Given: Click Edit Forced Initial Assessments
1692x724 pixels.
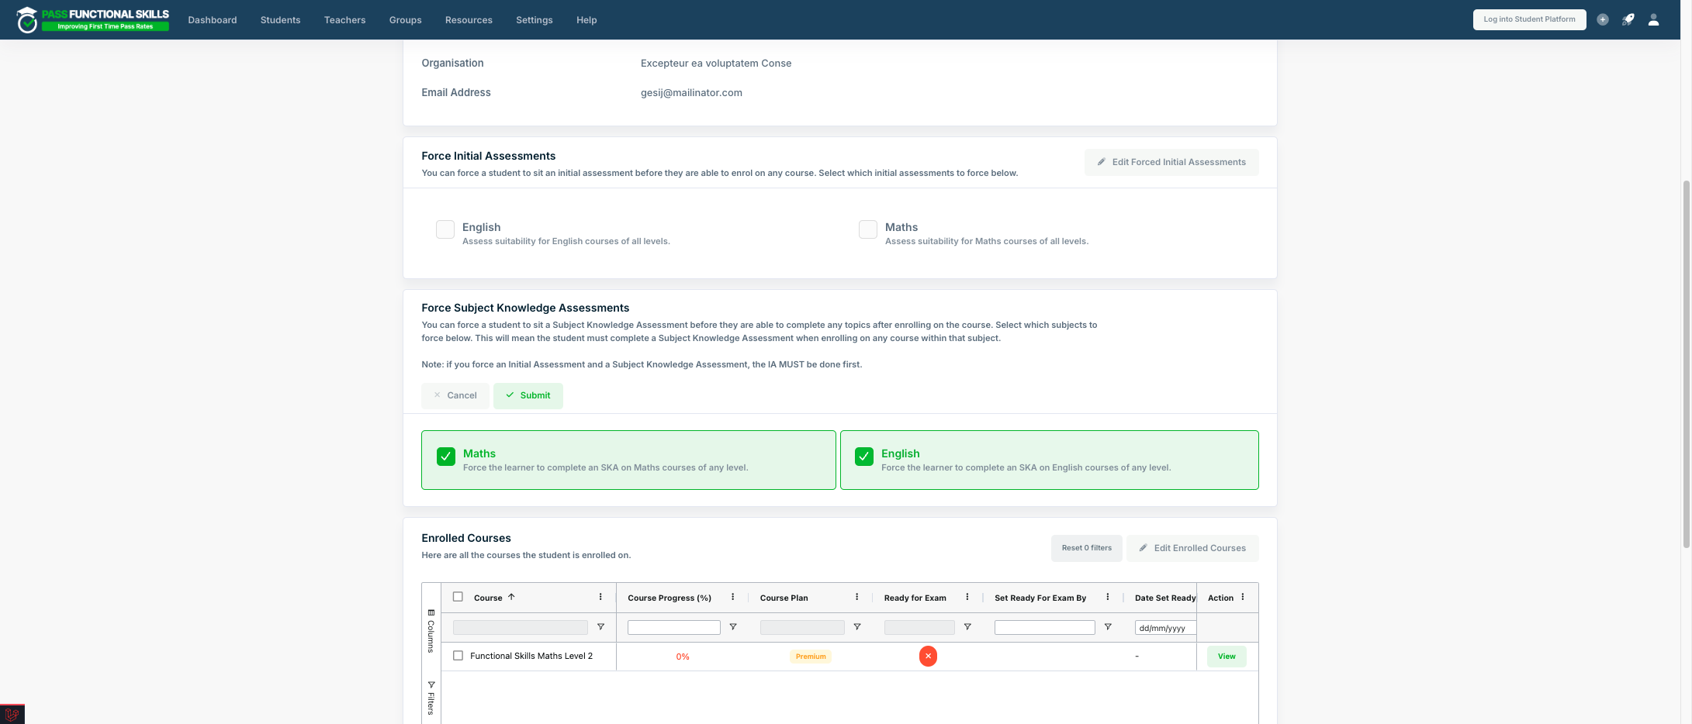Looking at the screenshot, I should point(1171,162).
